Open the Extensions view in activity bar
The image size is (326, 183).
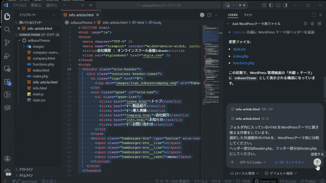pyautogui.click(x=7, y=82)
